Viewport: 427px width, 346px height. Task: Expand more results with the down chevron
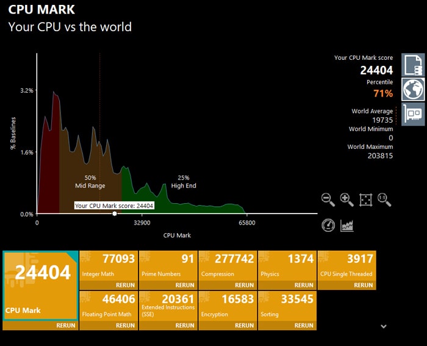point(383,326)
